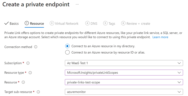
Task: Open the Subscription dropdown showing Az WaaS Test 1
Action: 124,63
